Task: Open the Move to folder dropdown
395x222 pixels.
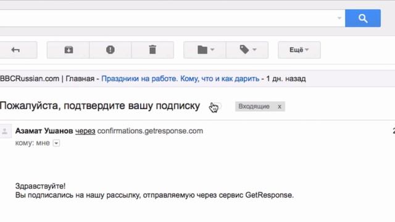Action: pos(205,50)
